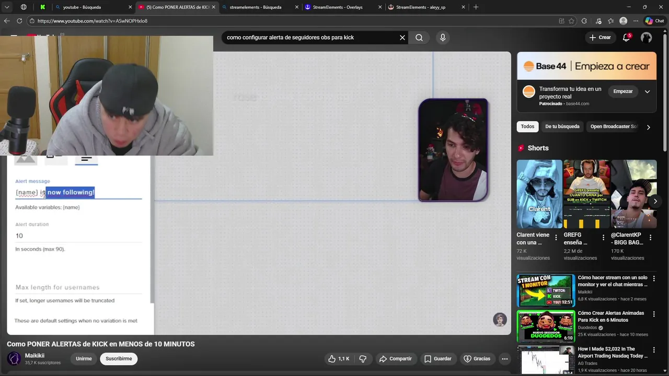Click the YouTube search box
The width and height of the screenshot is (669, 376).
point(311,38)
